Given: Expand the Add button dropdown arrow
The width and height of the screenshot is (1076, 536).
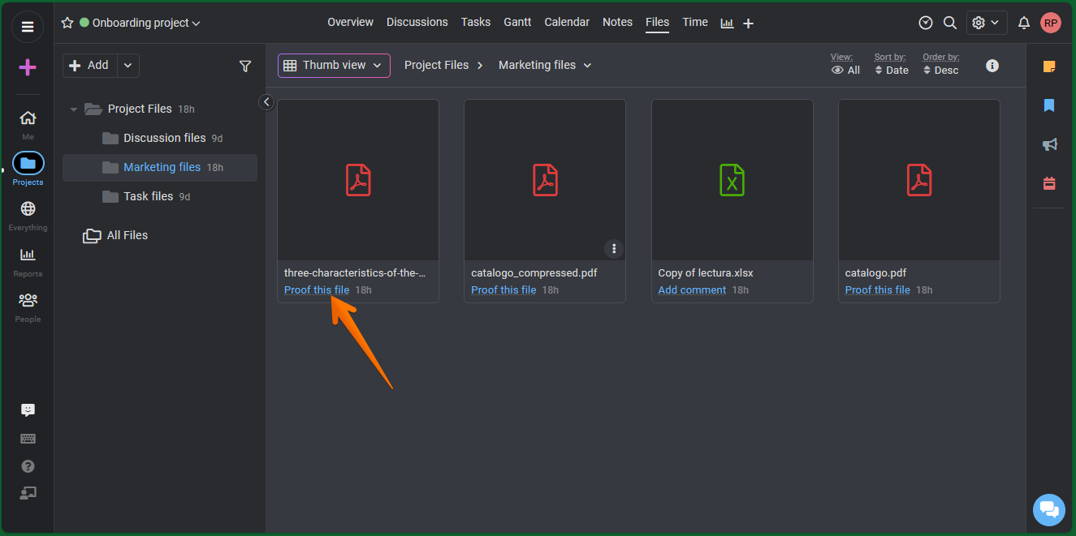Looking at the screenshot, I should pos(128,66).
